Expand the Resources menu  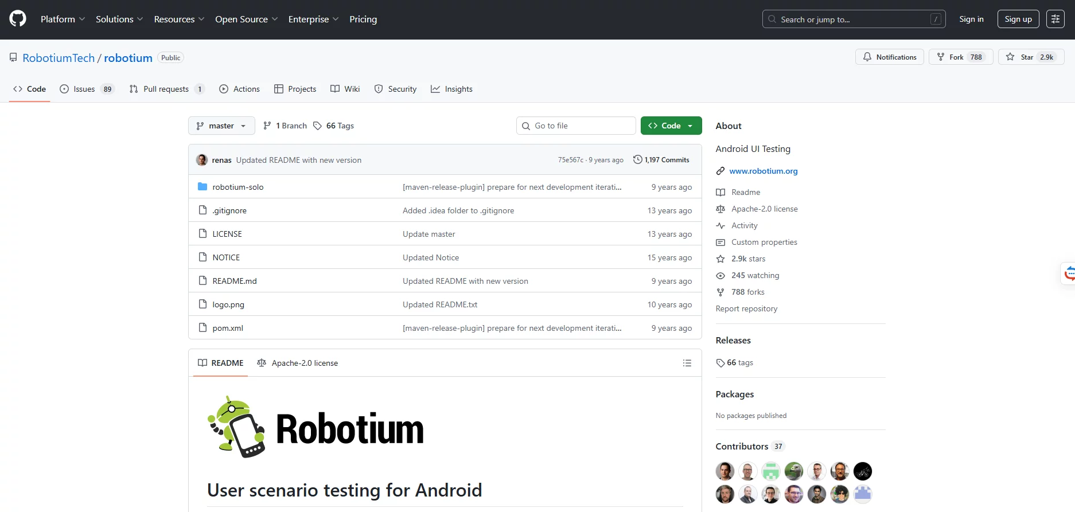click(x=179, y=19)
